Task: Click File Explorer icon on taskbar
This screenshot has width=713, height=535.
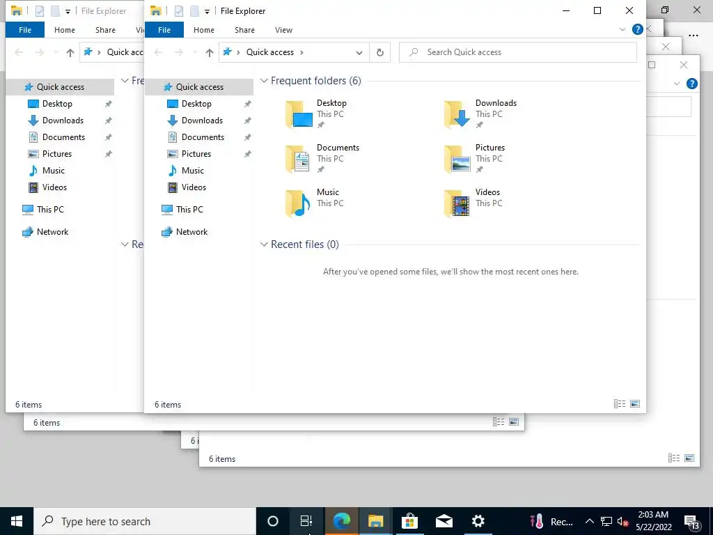Action: tap(375, 521)
